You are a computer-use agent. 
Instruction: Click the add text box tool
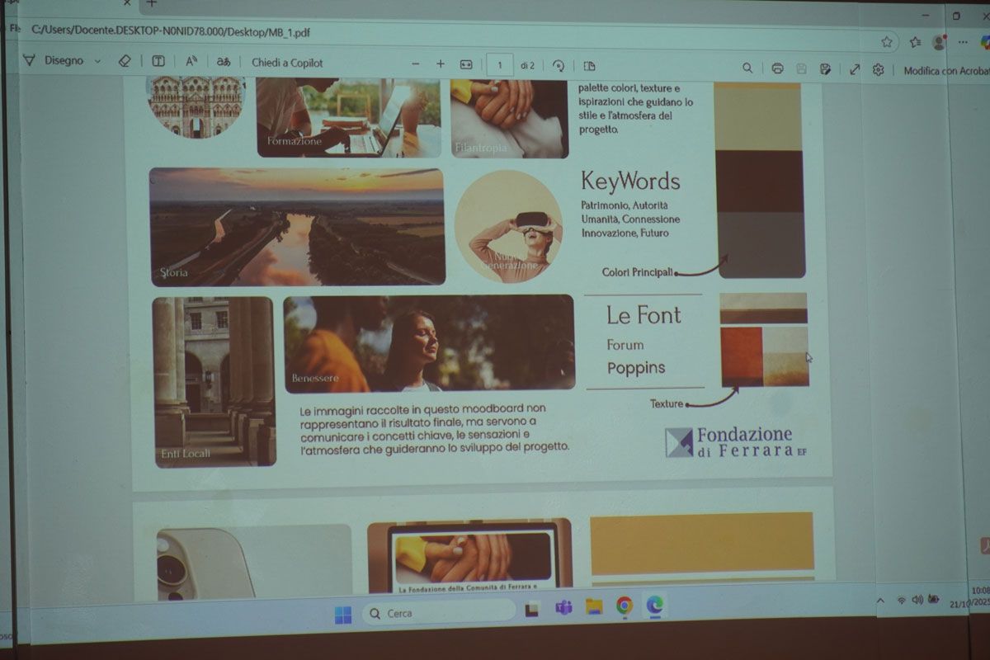click(x=158, y=61)
